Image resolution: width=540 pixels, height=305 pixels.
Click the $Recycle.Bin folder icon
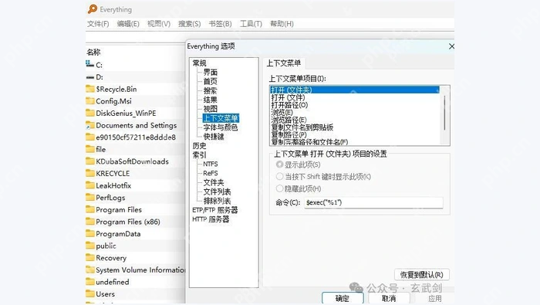click(90, 89)
